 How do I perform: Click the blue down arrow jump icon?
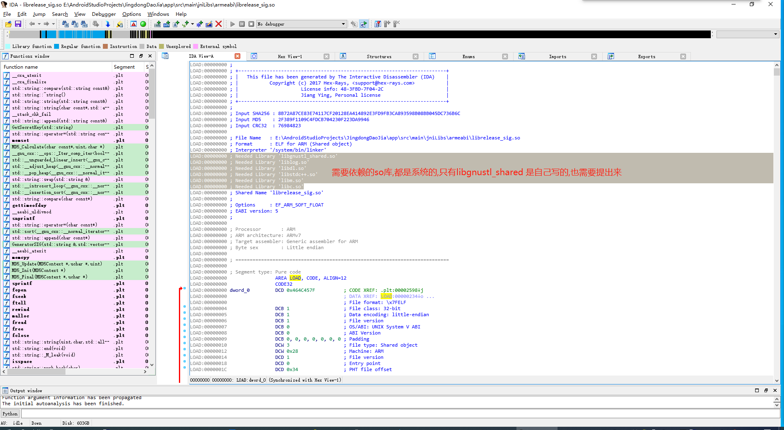[x=108, y=24]
